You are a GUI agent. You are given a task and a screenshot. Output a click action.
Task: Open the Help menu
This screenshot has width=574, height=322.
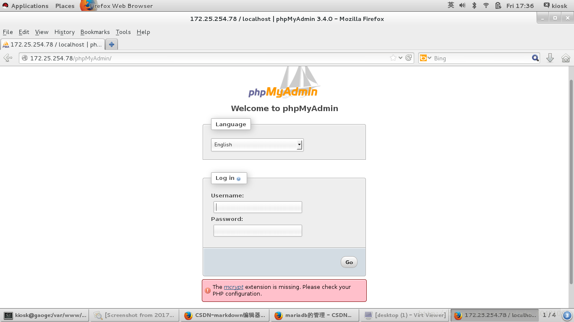143,32
